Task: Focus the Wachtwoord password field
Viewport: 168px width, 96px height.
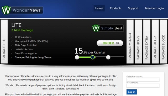Action: click(x=143, y=86)
